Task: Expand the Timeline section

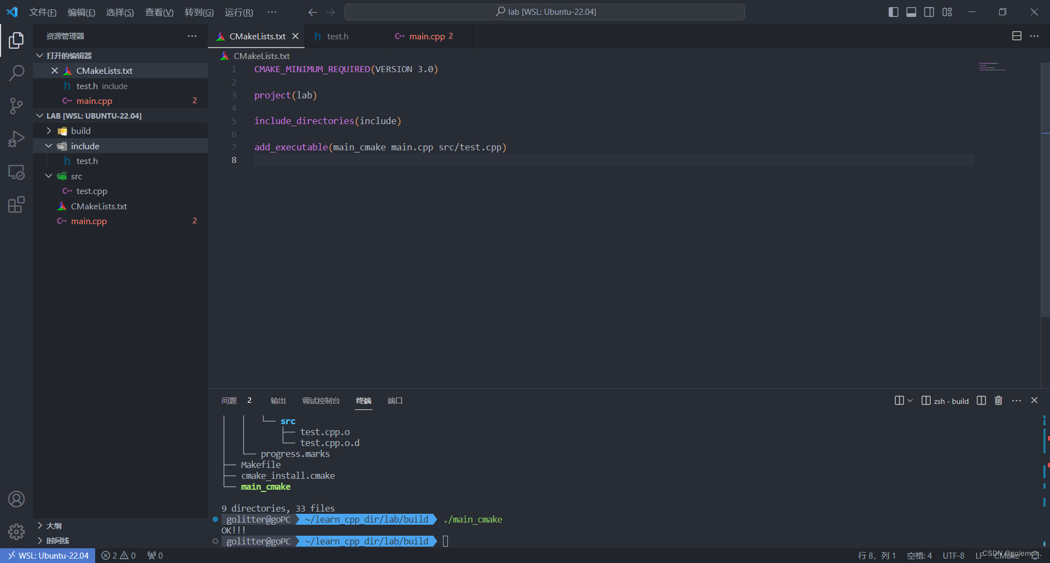Action: pyautogui.click(x=120, y=541)
